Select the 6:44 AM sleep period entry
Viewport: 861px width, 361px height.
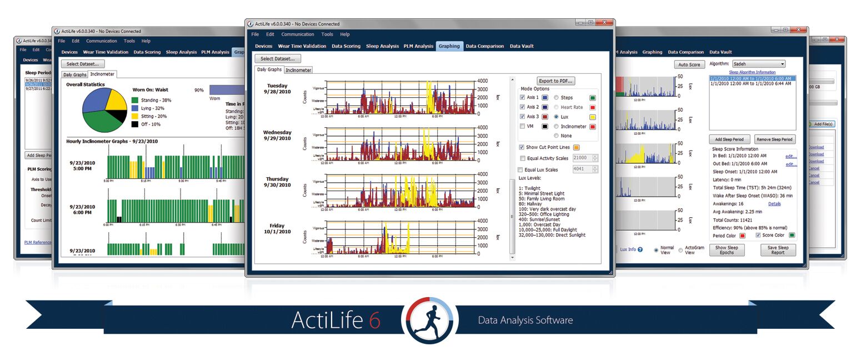751,83
